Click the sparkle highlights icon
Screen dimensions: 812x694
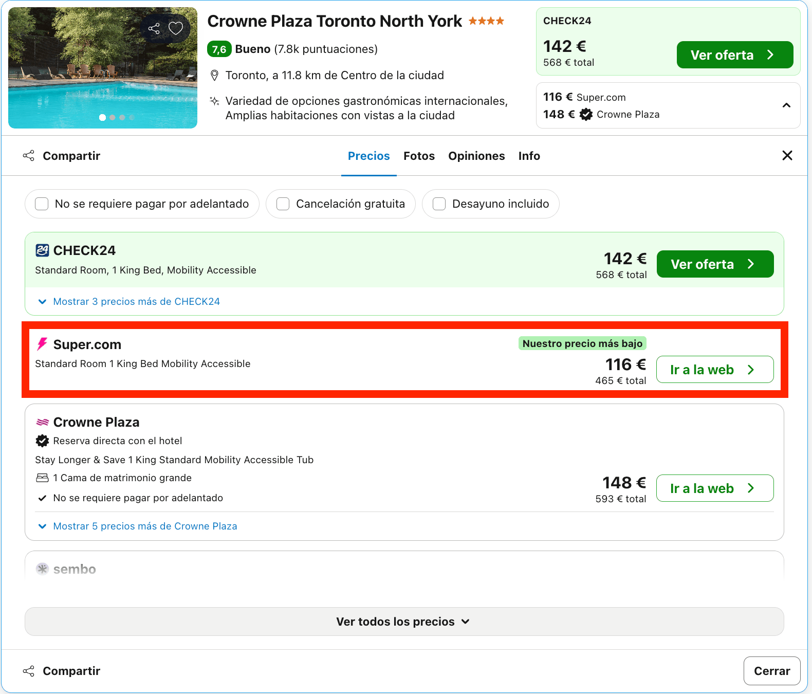tap(215, 101)
